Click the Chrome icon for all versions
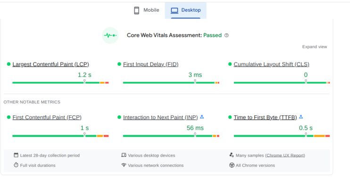 coord(232,165)
